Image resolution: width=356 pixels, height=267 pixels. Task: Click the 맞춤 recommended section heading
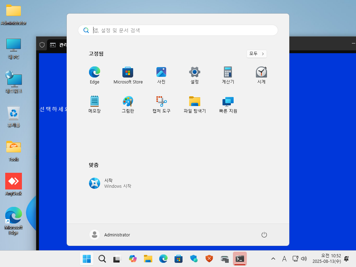coord(94,165)
